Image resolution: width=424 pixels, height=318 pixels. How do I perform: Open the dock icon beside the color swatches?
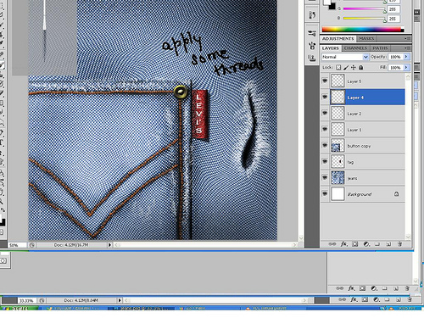pos(312,14)
